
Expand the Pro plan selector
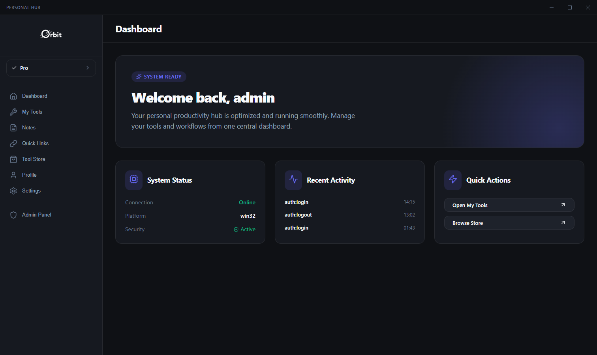(51, 68)
